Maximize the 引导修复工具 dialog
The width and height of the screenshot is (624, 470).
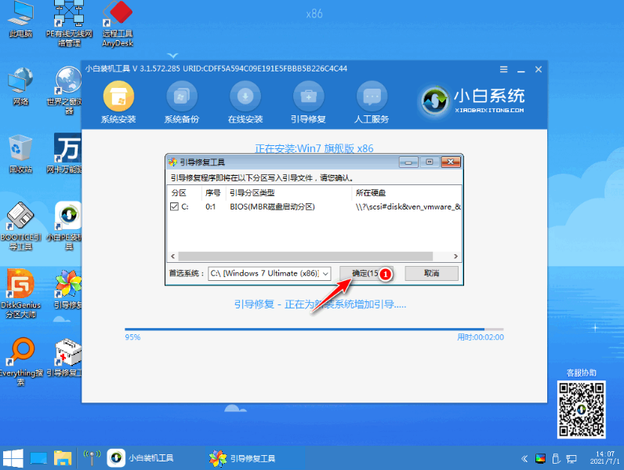pyautogui.click(x=430, y=162)
